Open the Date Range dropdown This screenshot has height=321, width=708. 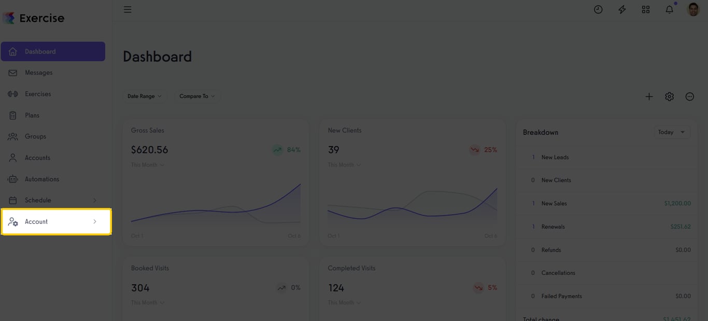click(x=145, y=96)
